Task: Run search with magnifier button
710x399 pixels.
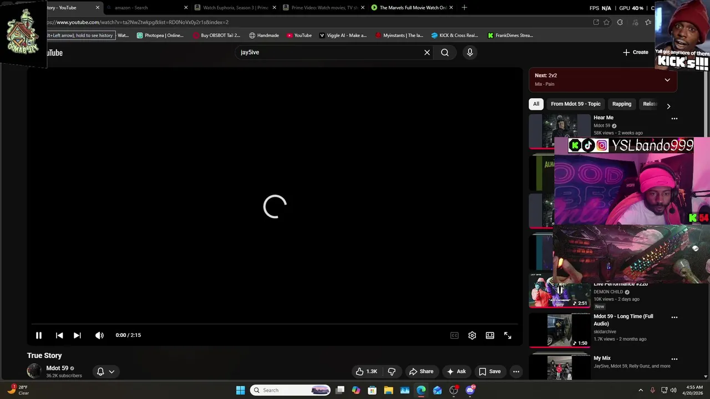Action: click(445, 52)
